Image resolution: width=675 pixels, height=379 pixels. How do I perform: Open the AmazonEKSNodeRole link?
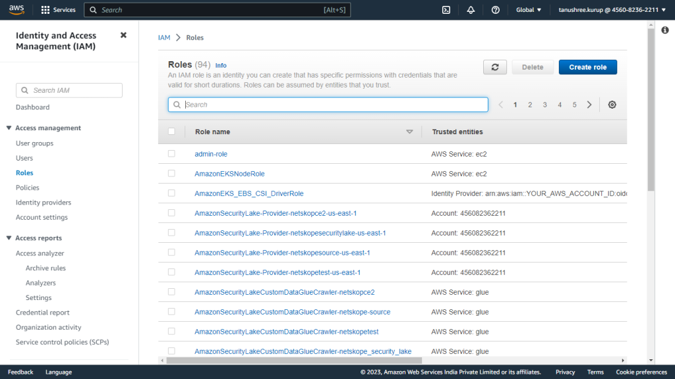tap(229, 174)
